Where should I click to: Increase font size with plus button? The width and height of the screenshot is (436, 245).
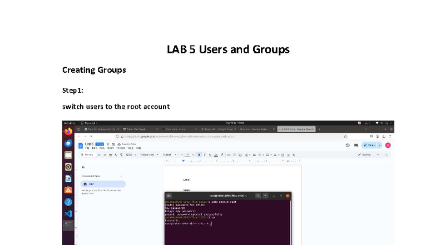point(193,154)
